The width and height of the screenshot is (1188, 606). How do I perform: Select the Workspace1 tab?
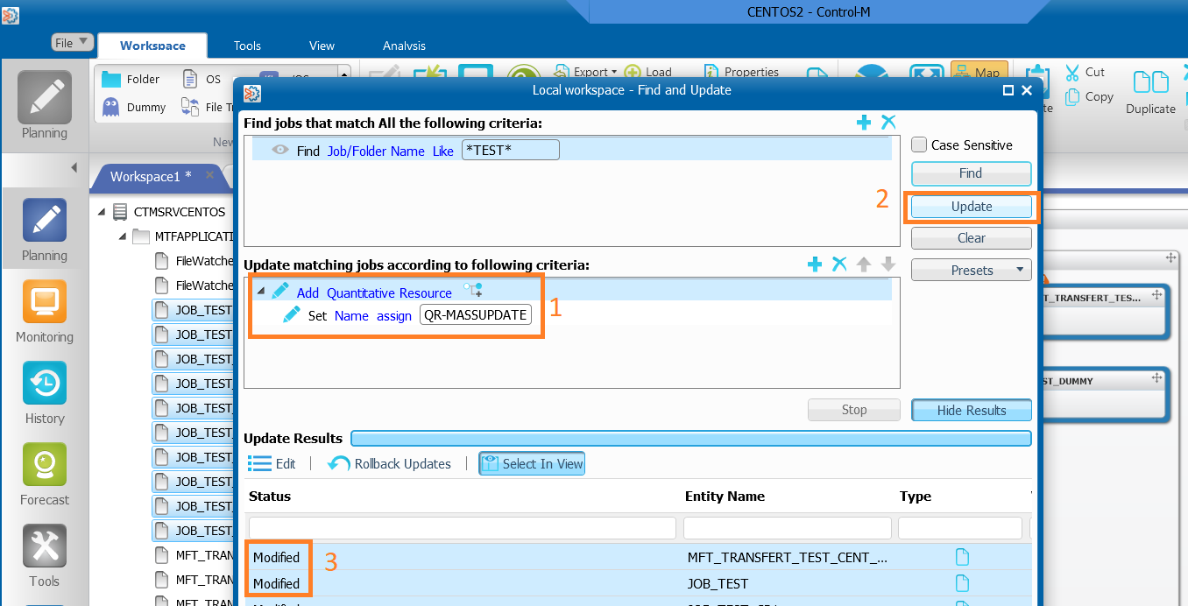[151, 176]
